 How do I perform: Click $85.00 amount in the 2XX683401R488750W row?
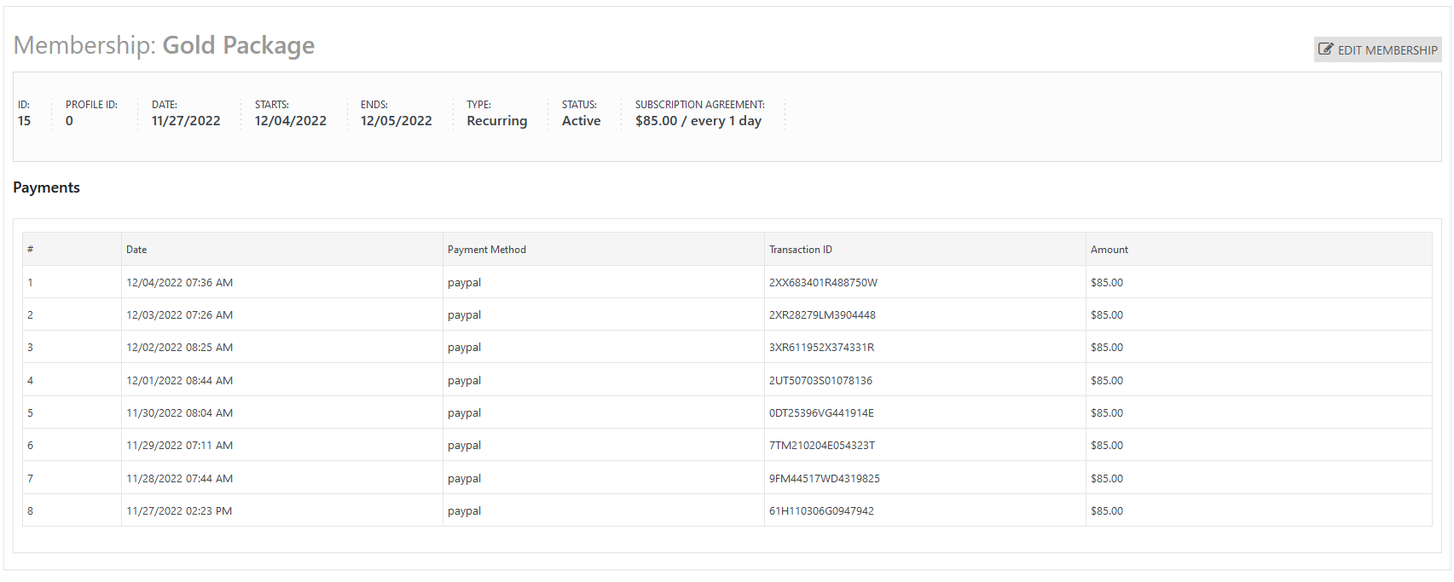click(x=1107, y=283)
